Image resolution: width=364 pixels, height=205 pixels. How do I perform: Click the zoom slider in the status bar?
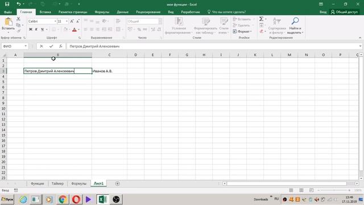334,190
